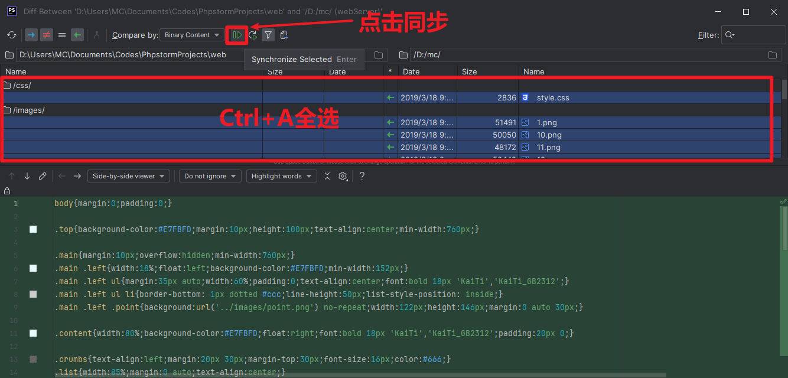Select the 10.png file row
The width and height of the screenshot is (788, 378).
(390, 135)
